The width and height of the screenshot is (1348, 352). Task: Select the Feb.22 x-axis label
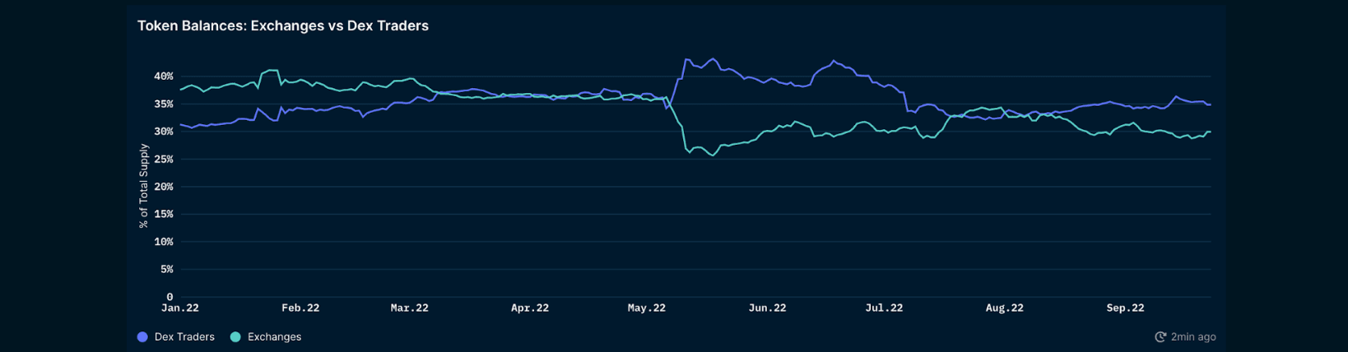(300, 308)
